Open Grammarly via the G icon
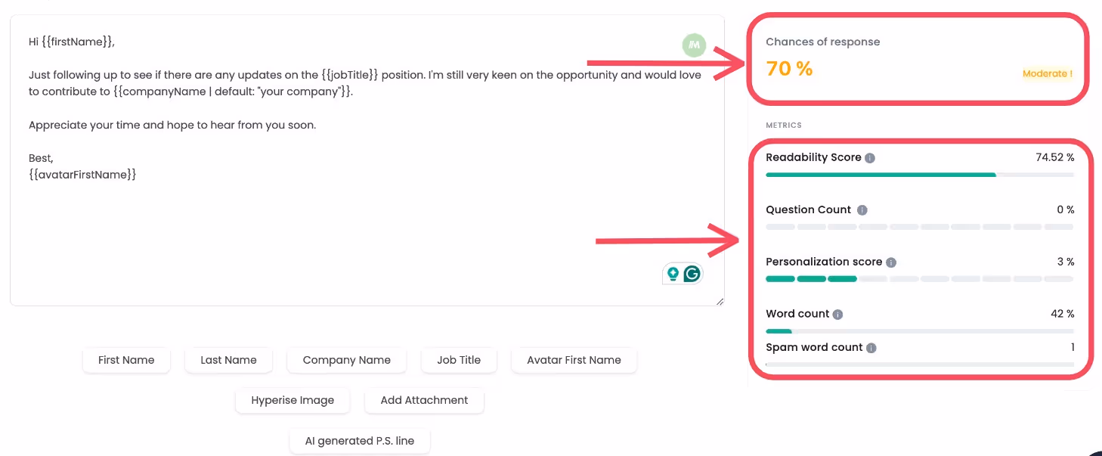This screenshot has width=1102, height=456. (692, 274)
